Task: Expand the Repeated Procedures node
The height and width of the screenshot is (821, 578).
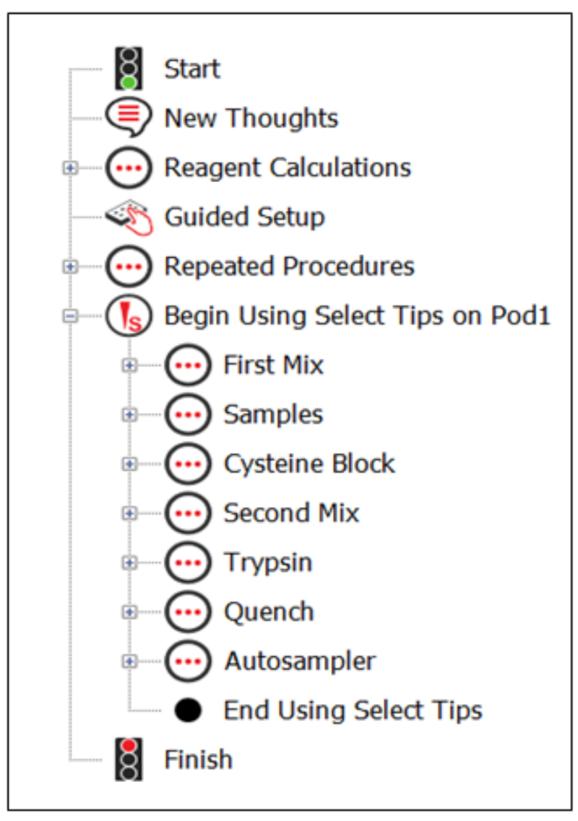Action: (70, 266)
